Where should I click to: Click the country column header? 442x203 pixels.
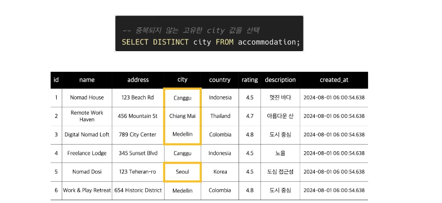(x=220, y=80)
